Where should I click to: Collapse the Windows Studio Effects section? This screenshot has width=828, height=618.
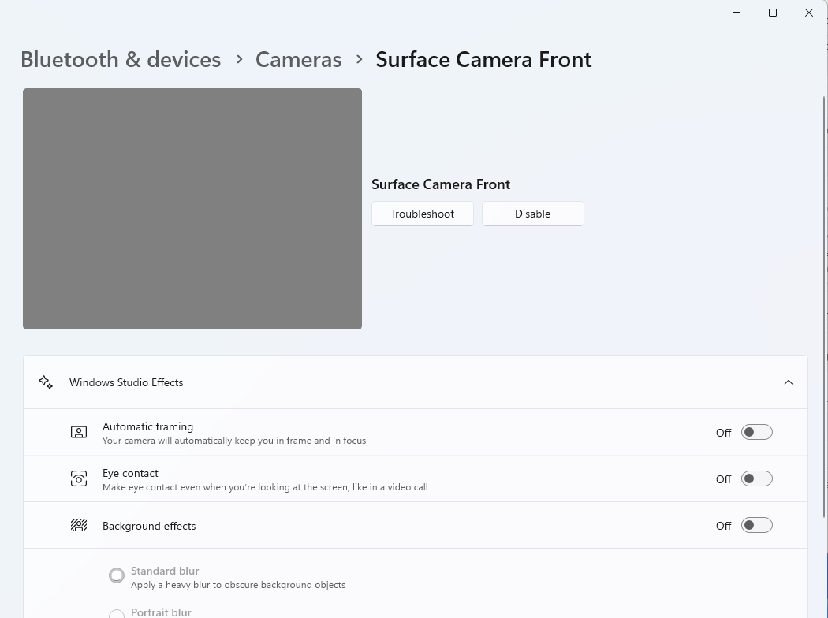[x=788, y=382]
